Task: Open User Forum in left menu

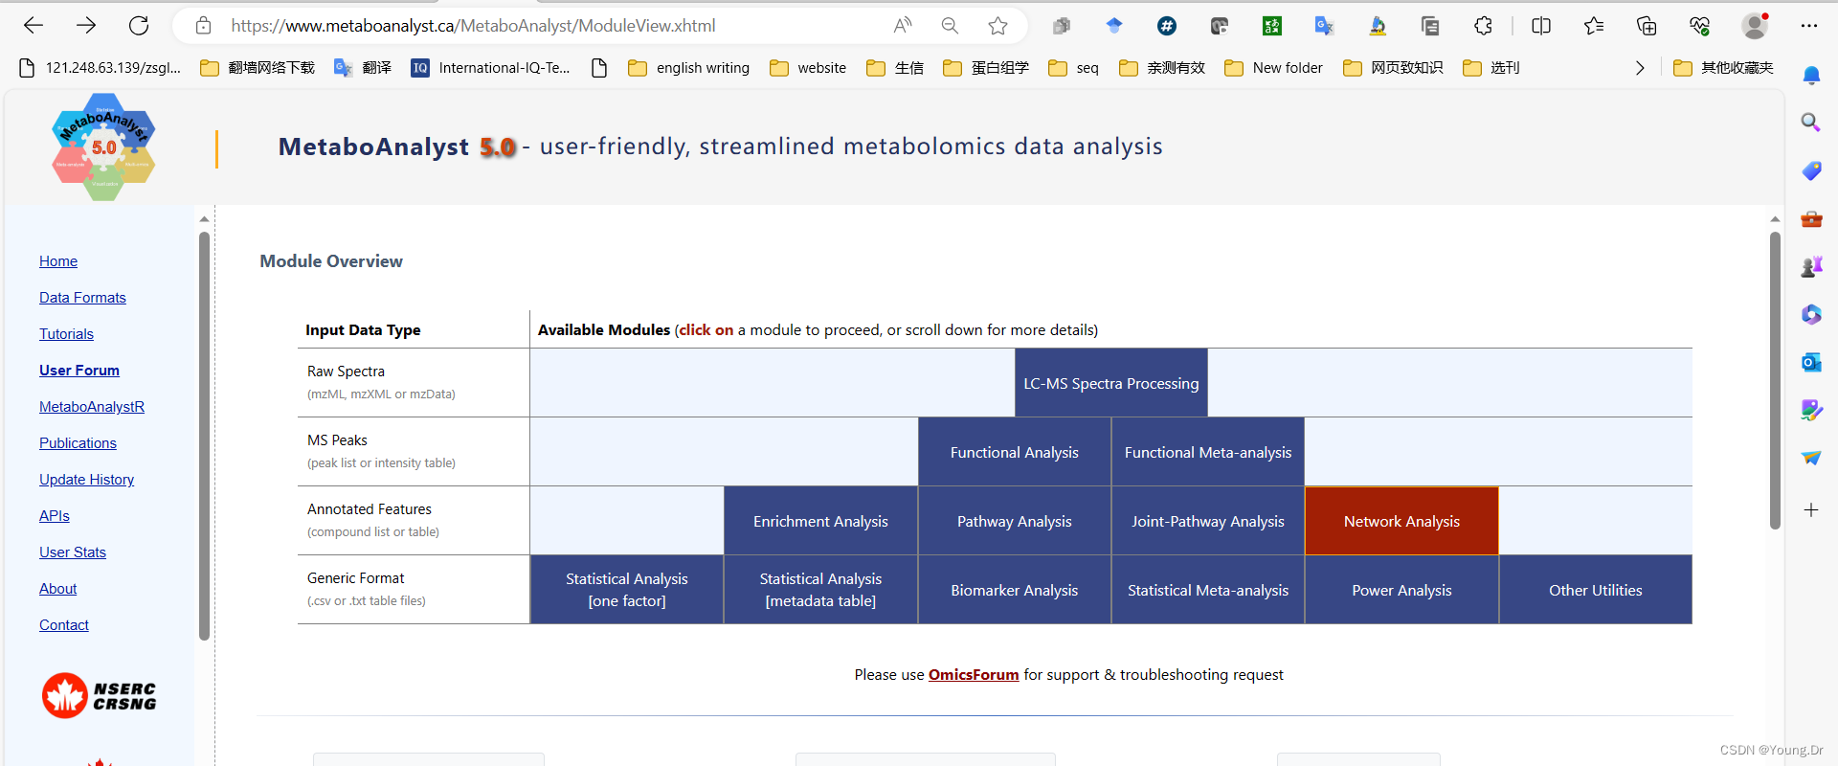Action: coord(79,371)
